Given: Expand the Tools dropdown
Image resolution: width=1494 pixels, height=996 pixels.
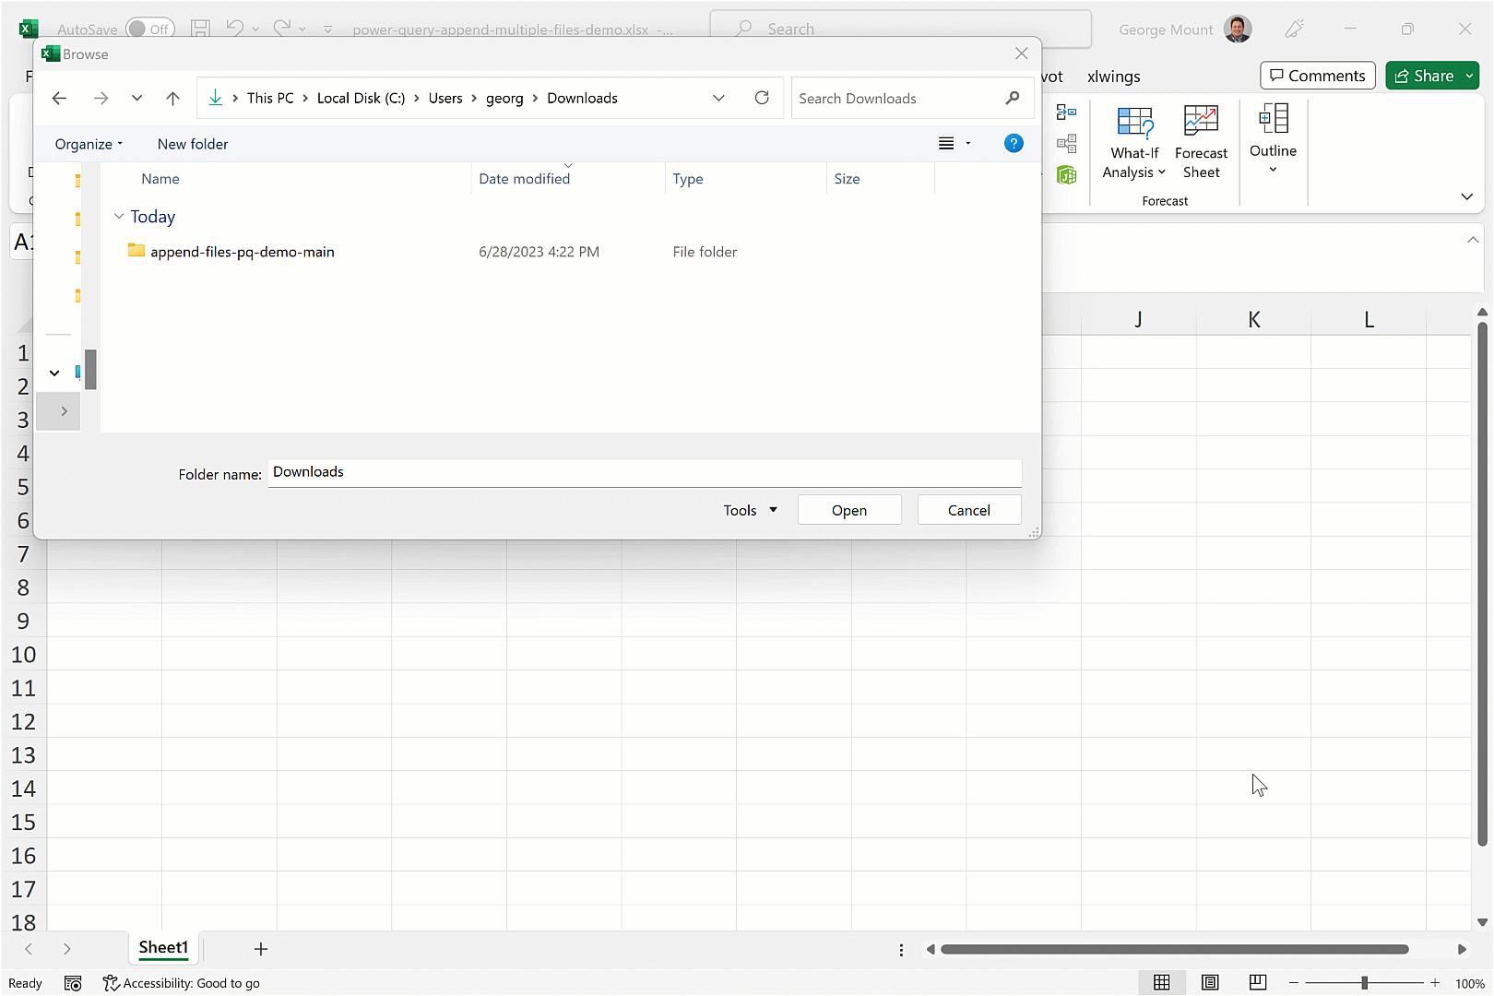Looking at the screenshot, I should 750,511.
